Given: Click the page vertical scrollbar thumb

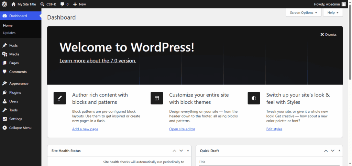Looking at the screenshot, I should tap(350, 42).
